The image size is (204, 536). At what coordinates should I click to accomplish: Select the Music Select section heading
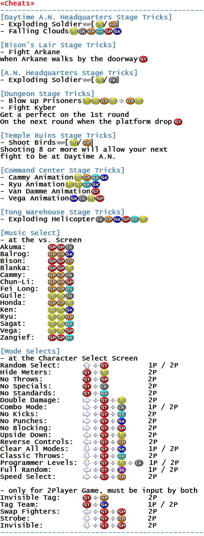click(x=30, y=233)
